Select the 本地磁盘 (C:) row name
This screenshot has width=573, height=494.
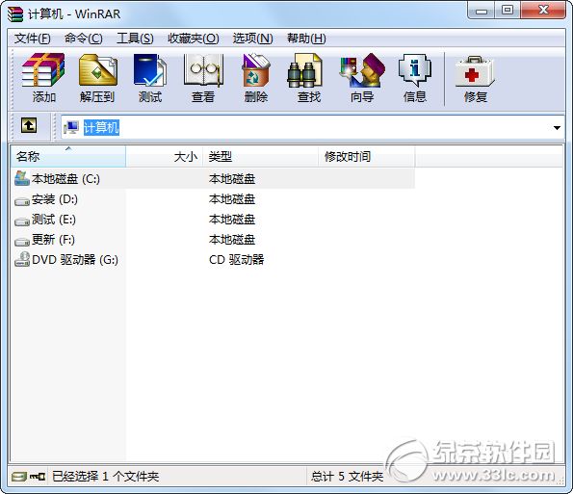pyautogui.click(x=65, y=179)
